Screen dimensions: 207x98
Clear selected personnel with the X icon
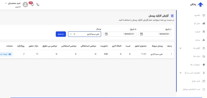pos(74,34)
